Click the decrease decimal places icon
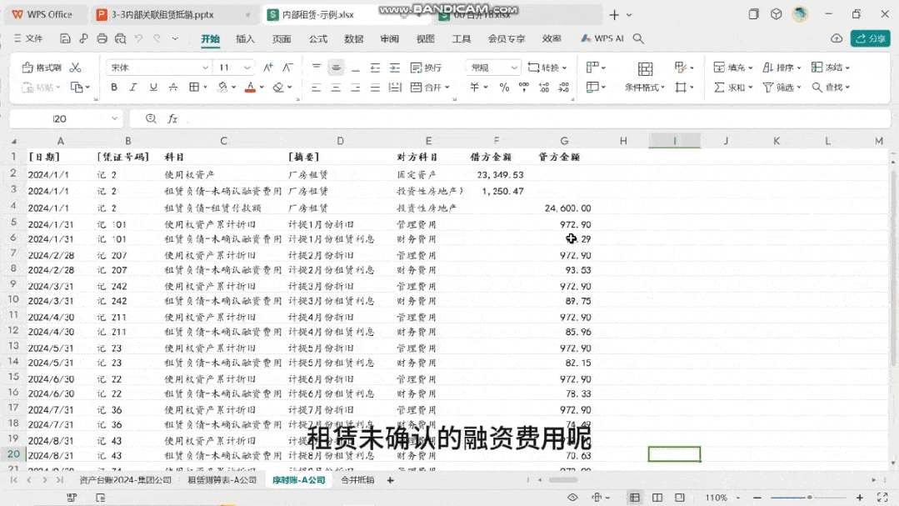This screenshot has width=899, height=506. (564, 88)
